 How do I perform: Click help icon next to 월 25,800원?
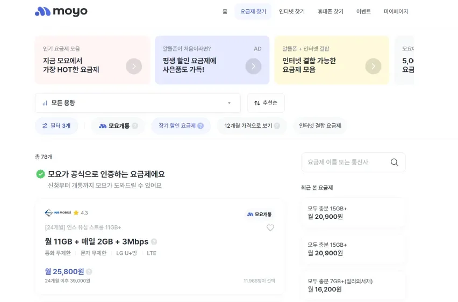pos(89,272)
